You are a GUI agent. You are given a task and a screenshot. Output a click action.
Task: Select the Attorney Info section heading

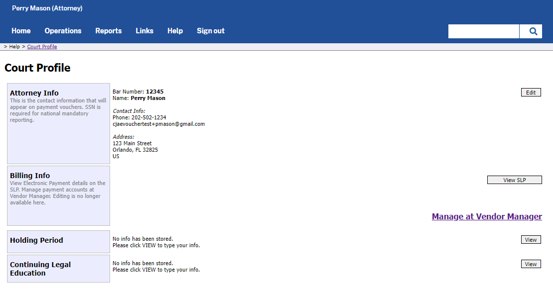tap(34, 93)
